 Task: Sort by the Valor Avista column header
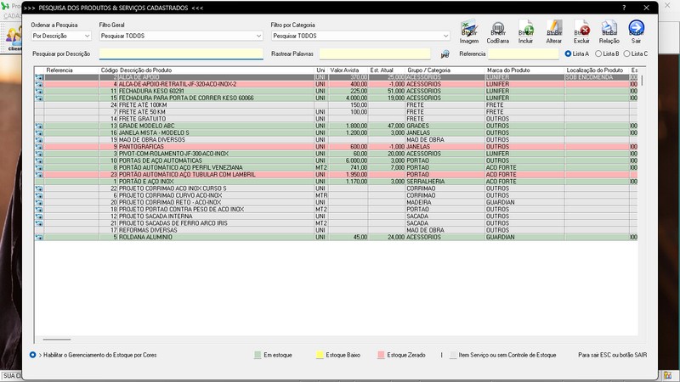coord(344,70)
